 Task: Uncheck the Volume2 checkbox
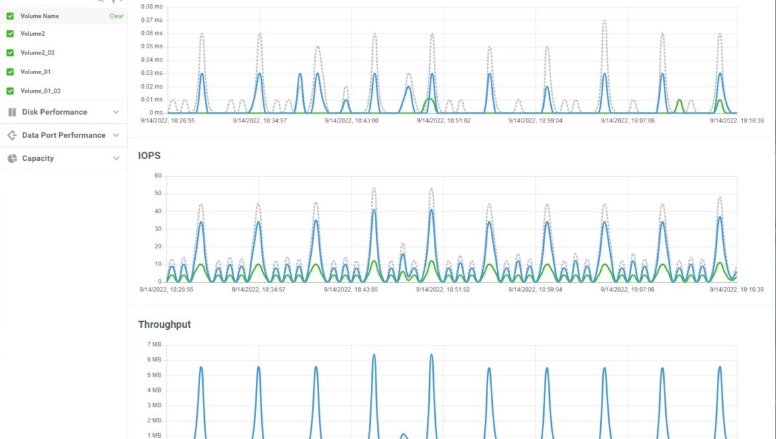click(x=10, y=34)
